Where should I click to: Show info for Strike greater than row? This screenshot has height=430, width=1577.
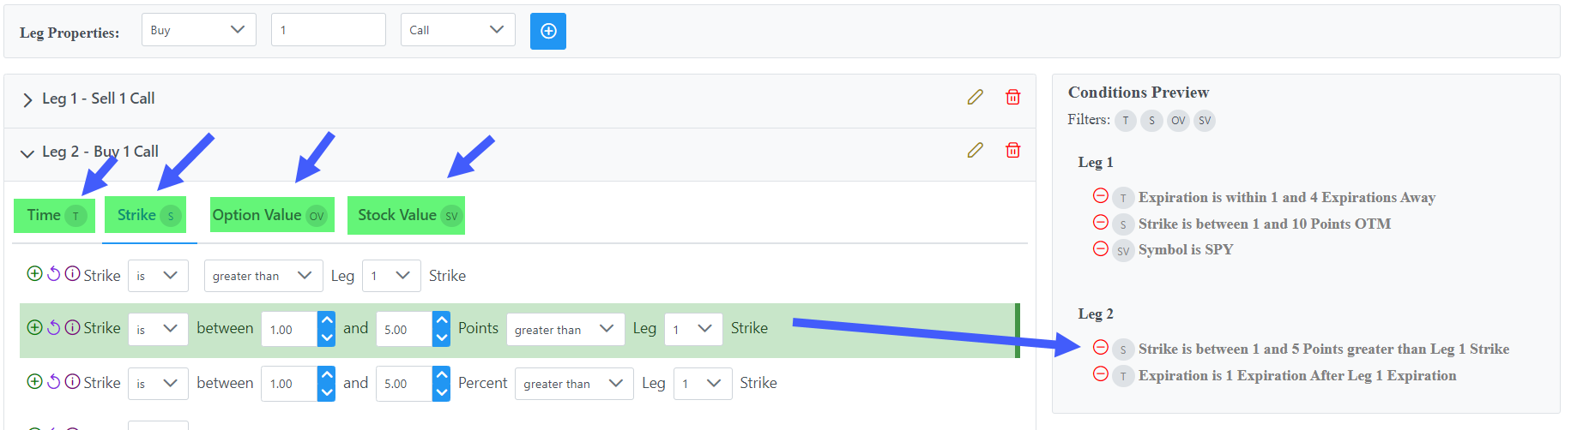(x=72, y=273)
